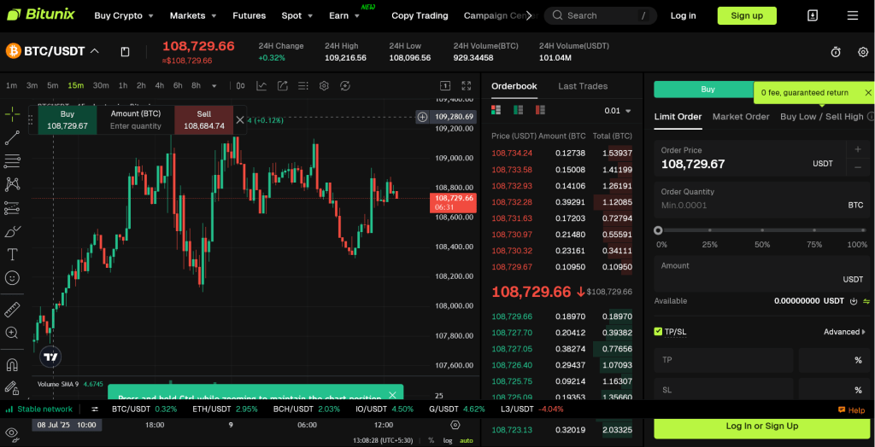Open the indicators chart icon
This screenshot has height=447, width=875.
[261, 86]
